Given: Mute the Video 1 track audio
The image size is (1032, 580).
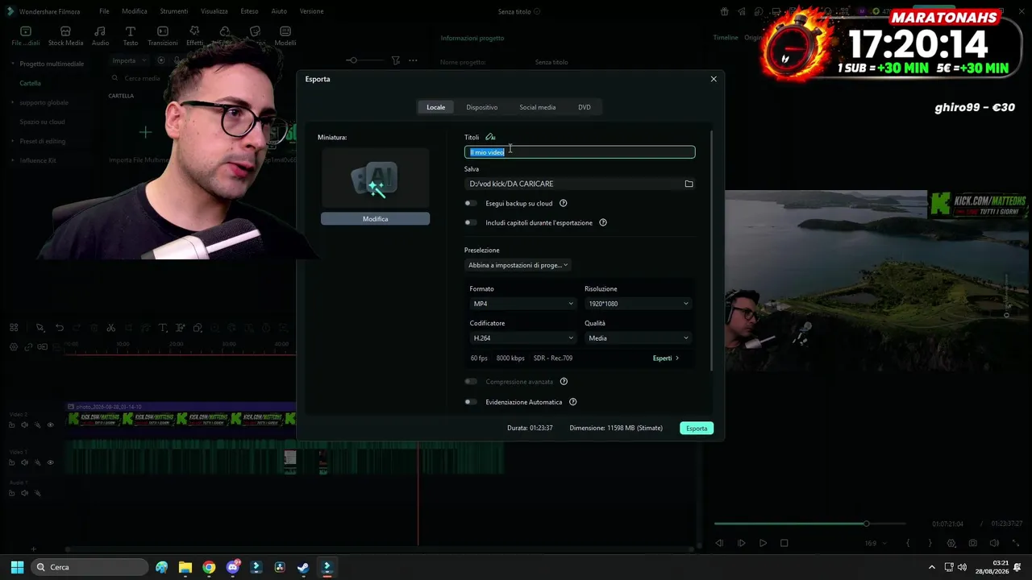Looking at the screenshot, I should pos(25,462).
